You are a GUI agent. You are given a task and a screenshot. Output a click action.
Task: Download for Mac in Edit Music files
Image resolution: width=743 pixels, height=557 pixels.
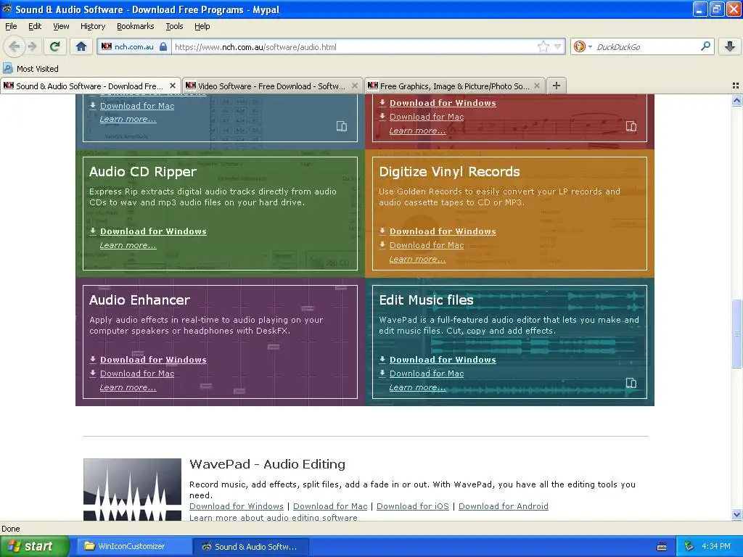(427, 374)
